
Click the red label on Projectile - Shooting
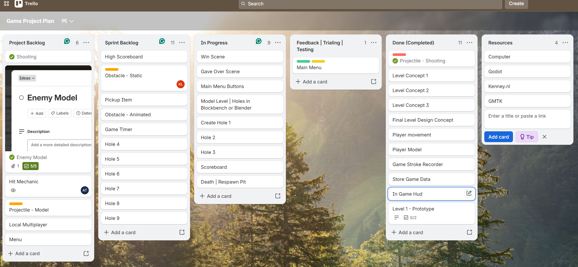tap(399, 55)
